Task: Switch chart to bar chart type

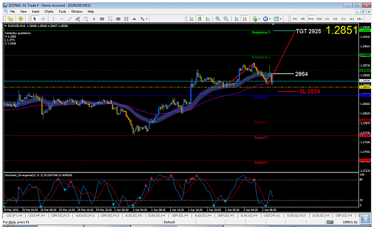Action: click(x=191, y=19)
